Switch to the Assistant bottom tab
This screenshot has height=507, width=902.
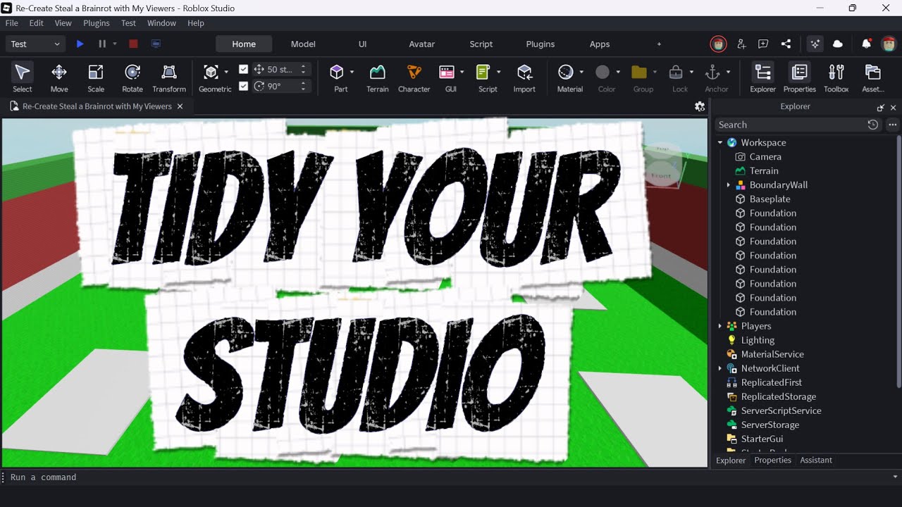tap(816, 460)
